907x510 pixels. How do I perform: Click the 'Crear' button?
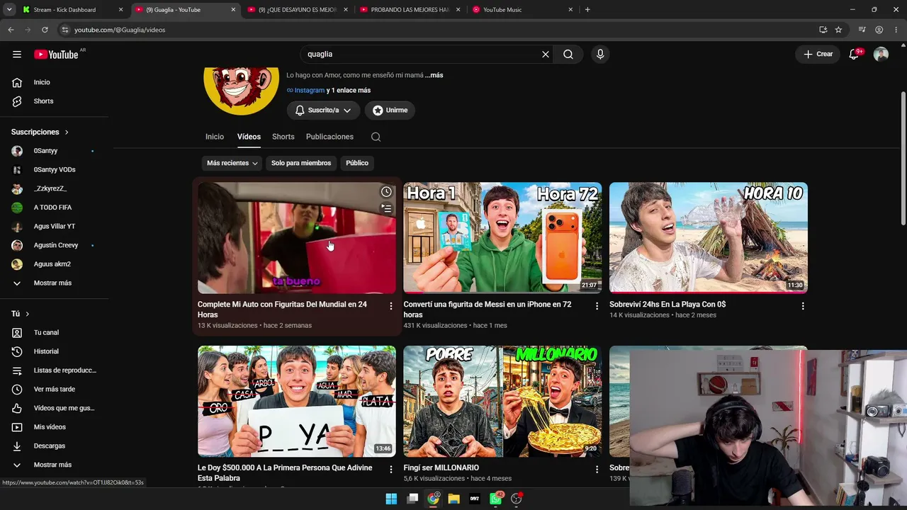point(818,55)
